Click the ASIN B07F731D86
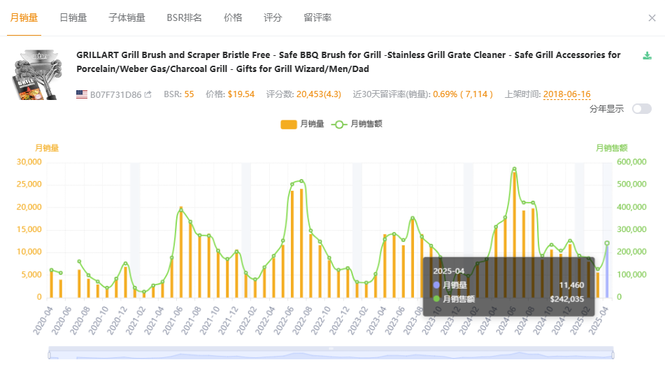Screen dimensions: 665x367 pos(116,94)
